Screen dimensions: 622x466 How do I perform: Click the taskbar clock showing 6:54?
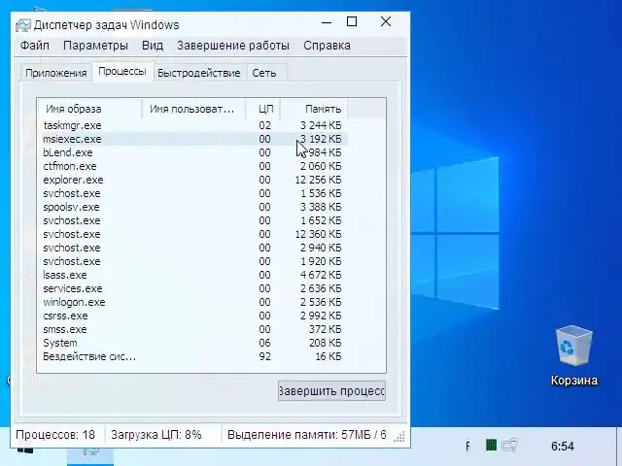pos(563,447)
